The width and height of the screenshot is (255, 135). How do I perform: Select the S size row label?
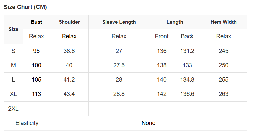pos(13,51)
